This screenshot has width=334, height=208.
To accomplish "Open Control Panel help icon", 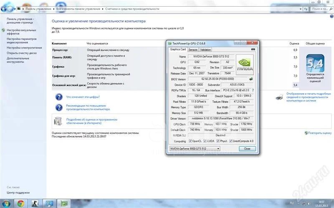I will (x=331, y=16).
